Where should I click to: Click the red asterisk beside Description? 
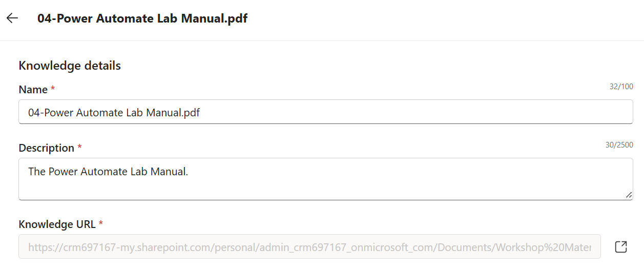click(x=79, y=148)
